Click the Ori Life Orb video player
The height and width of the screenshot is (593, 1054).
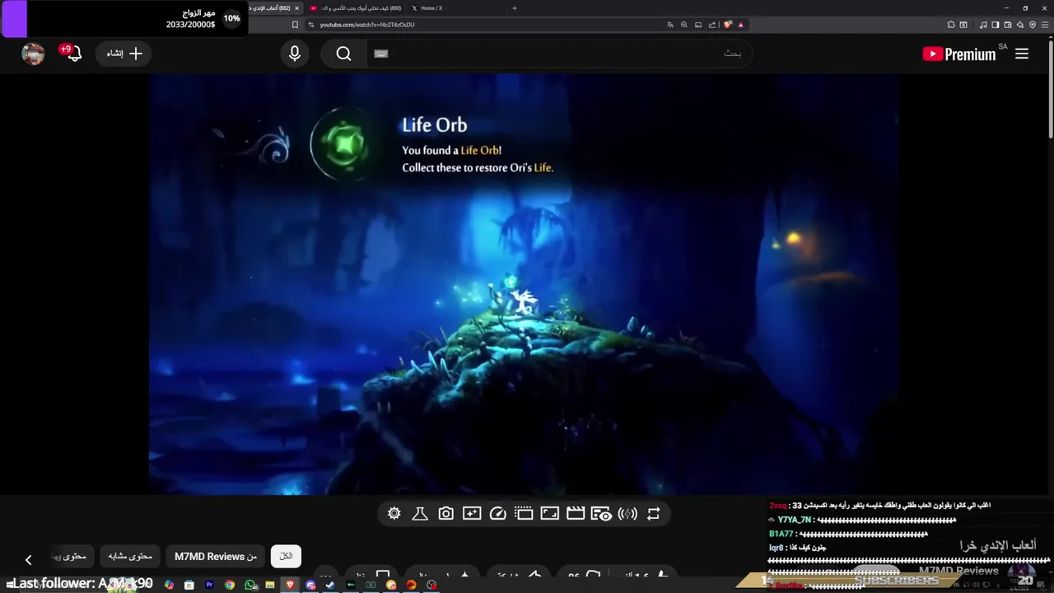(x=524, y=284)
